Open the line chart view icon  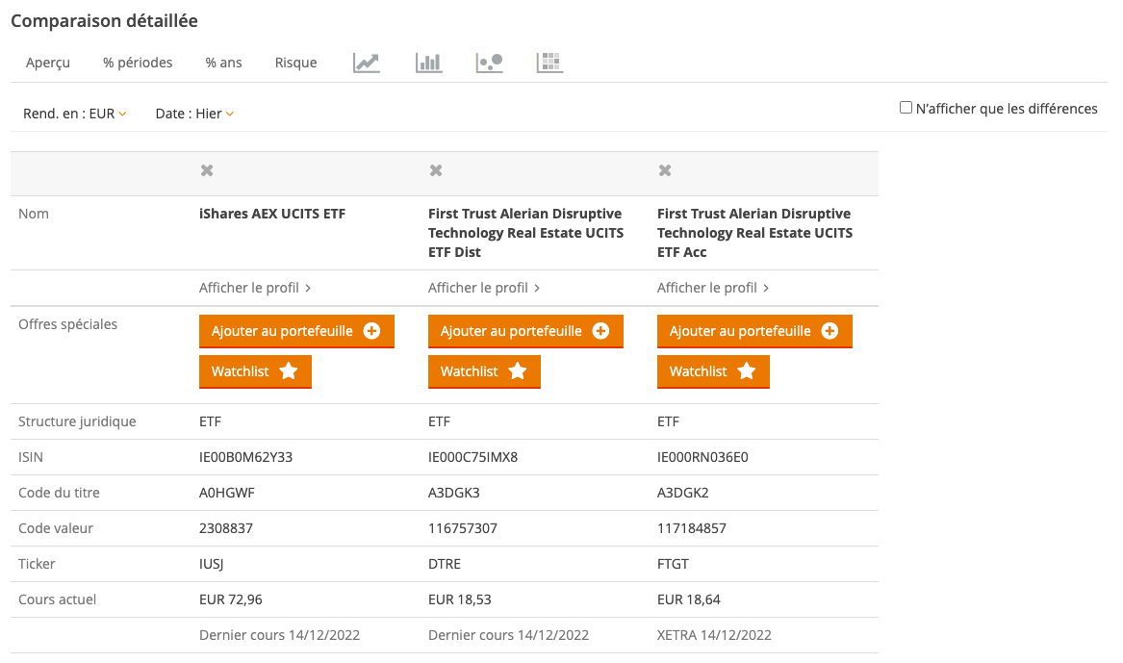pyautogui.click(x=367, y=63)
